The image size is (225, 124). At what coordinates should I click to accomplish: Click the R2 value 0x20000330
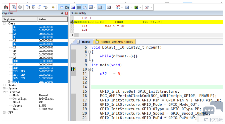click(x=46, y=34)
